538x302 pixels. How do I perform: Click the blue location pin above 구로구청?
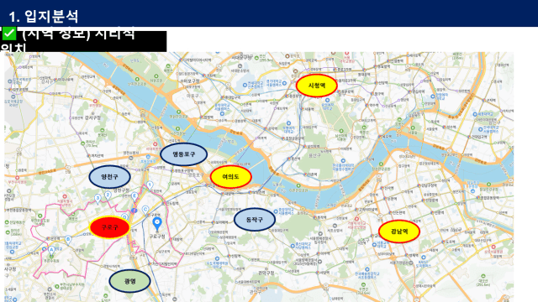click(157, 224)
